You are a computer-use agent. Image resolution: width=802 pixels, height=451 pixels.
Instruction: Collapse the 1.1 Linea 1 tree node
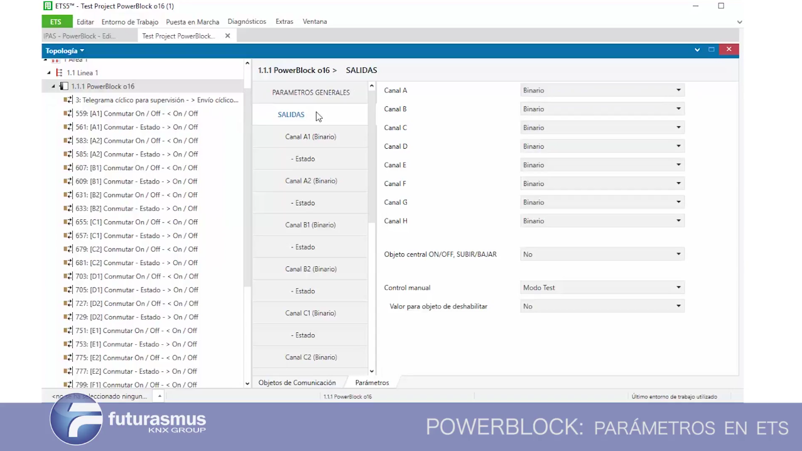coord(49,73)
